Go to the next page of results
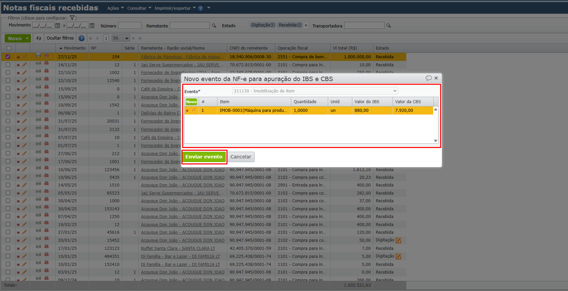 134,38
